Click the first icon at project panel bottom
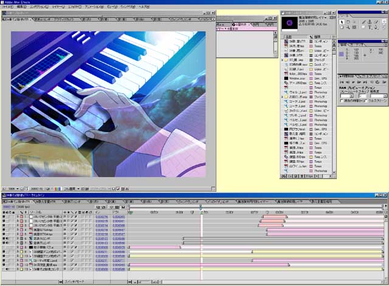 (x=284, y=176)
